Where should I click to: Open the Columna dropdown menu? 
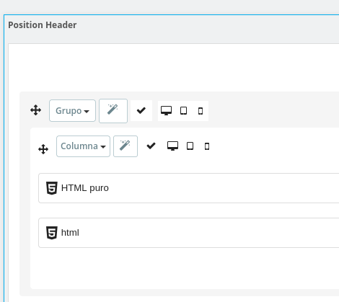(x=83, y=146)
